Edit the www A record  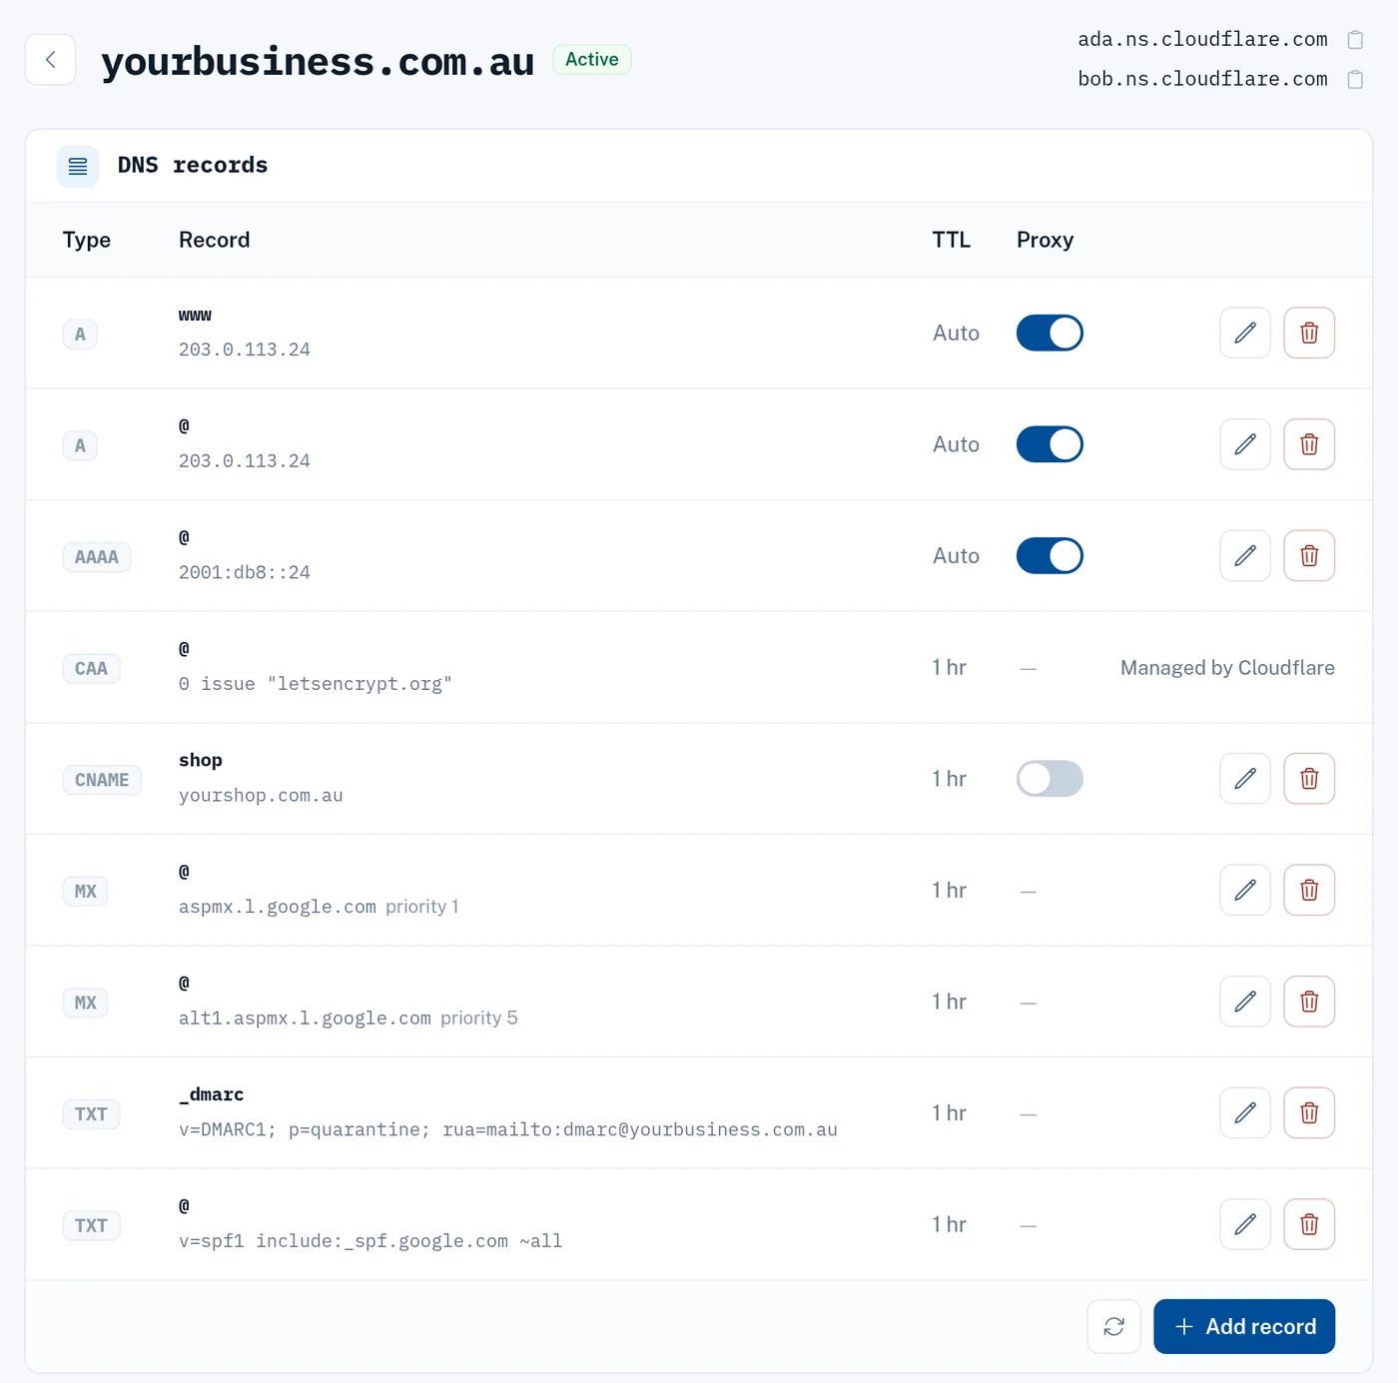coord(1245,333)
